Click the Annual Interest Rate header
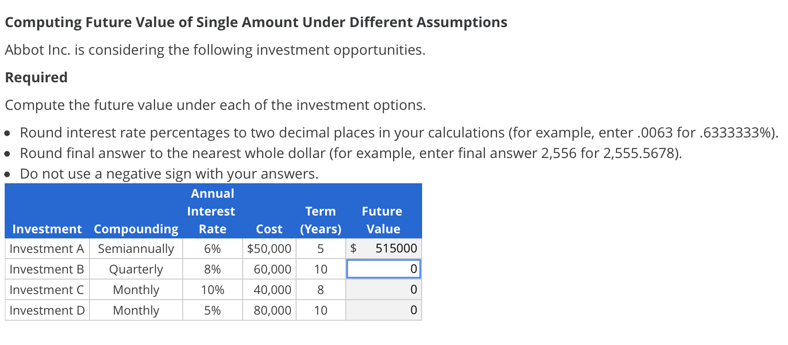Screen dimensions: 788x345 point(212,211)
